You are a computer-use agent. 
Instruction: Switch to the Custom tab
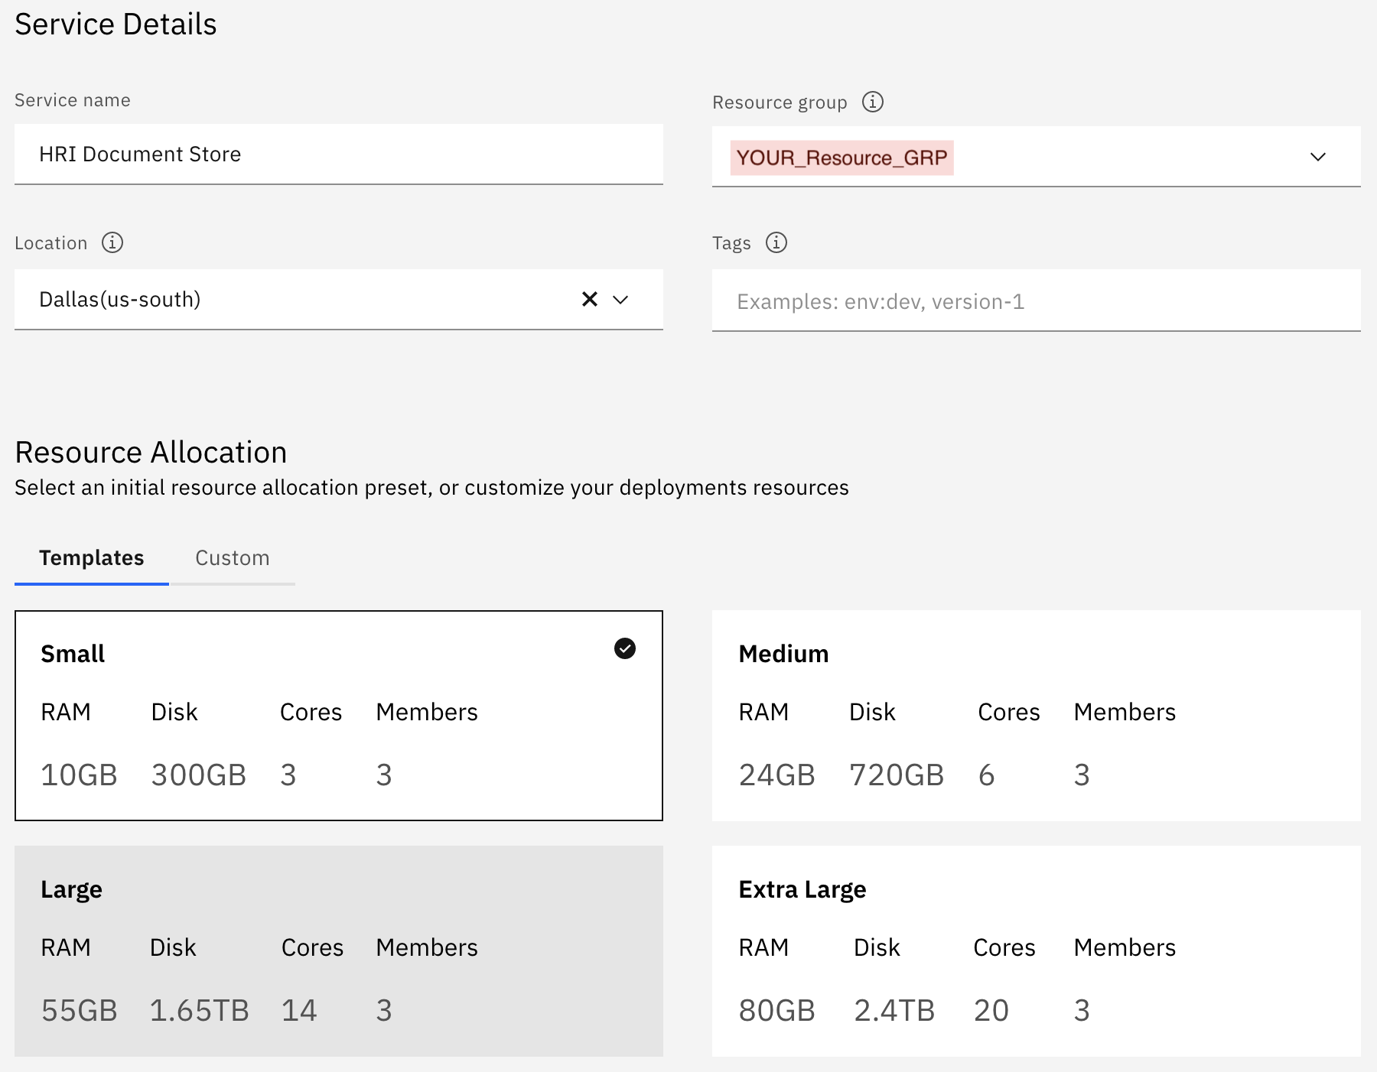tap(233, 558)
